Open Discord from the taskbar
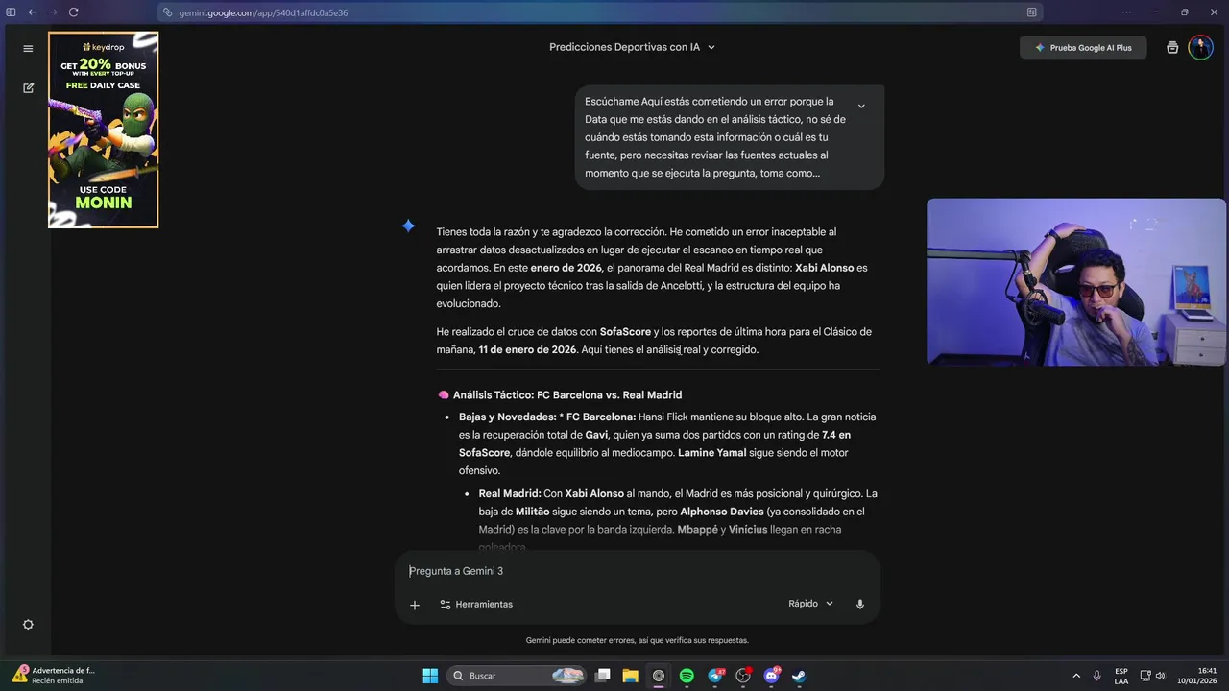The image size is (1229, 691). coord(772,676)
